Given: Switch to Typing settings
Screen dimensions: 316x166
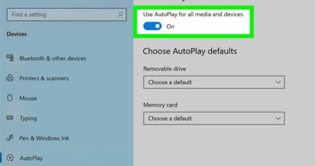Looking at the screenshot, I should (x=28, y=118).
